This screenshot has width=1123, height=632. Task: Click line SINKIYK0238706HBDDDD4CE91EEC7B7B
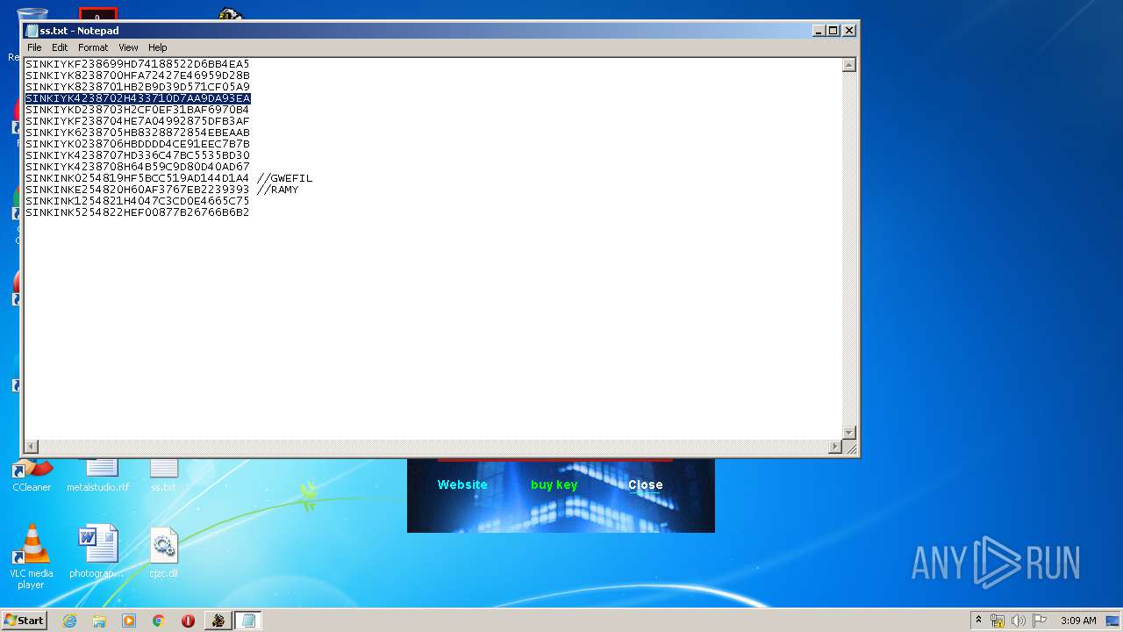pos(138,144)
